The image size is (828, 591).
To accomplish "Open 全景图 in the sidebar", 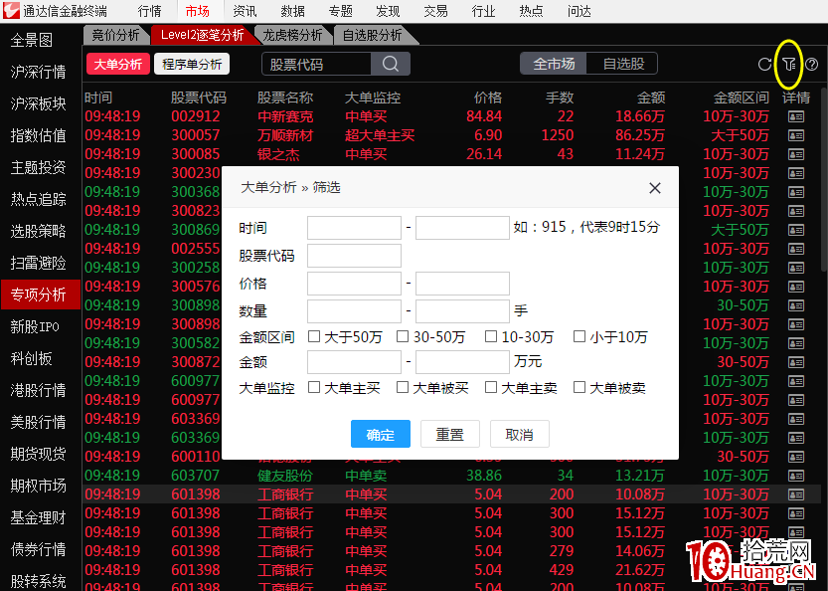I will tap(32, 40).
